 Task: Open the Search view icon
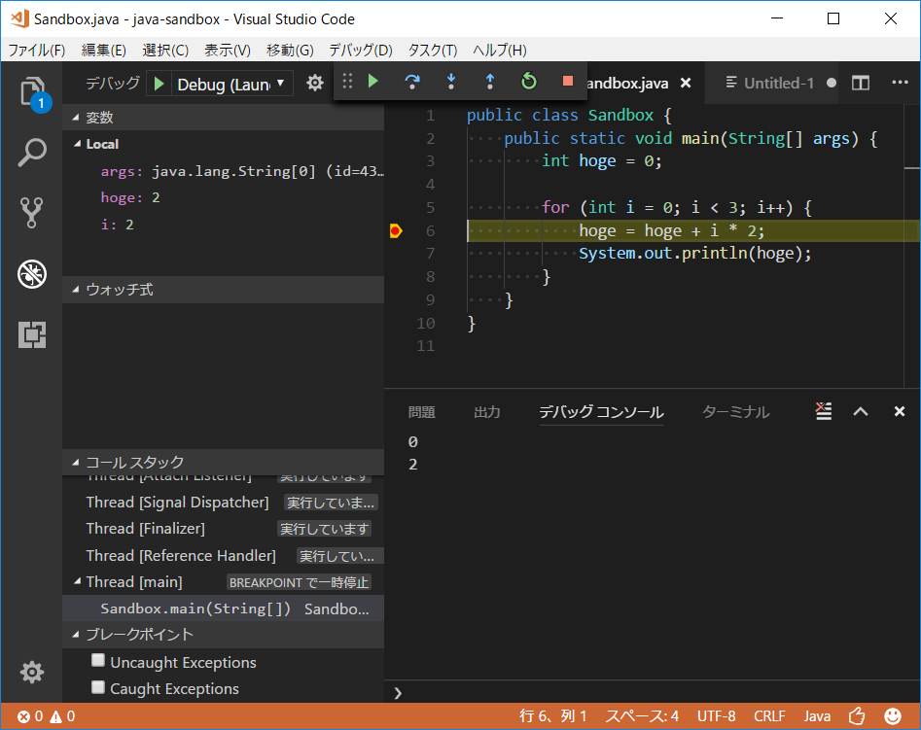point(32,153)
